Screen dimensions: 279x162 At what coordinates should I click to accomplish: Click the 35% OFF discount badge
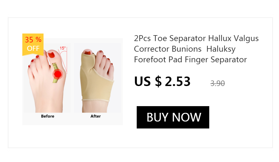33,44
